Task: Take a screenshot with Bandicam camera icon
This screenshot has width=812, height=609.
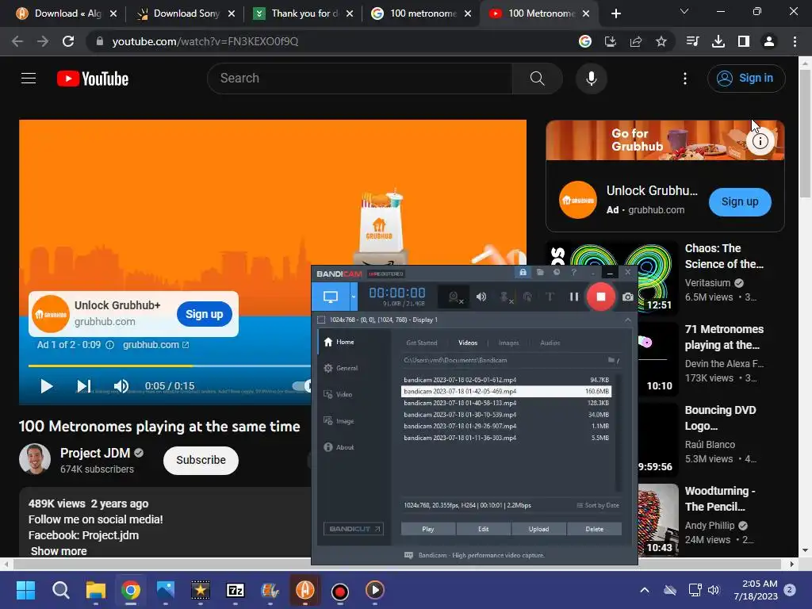Action: 628,297
